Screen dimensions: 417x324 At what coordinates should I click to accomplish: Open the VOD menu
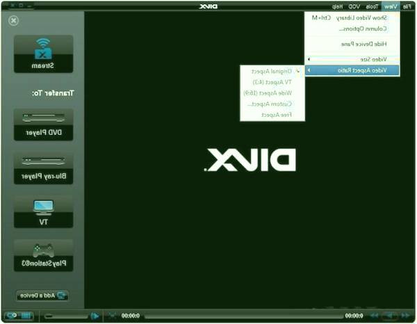pos(354,7)
